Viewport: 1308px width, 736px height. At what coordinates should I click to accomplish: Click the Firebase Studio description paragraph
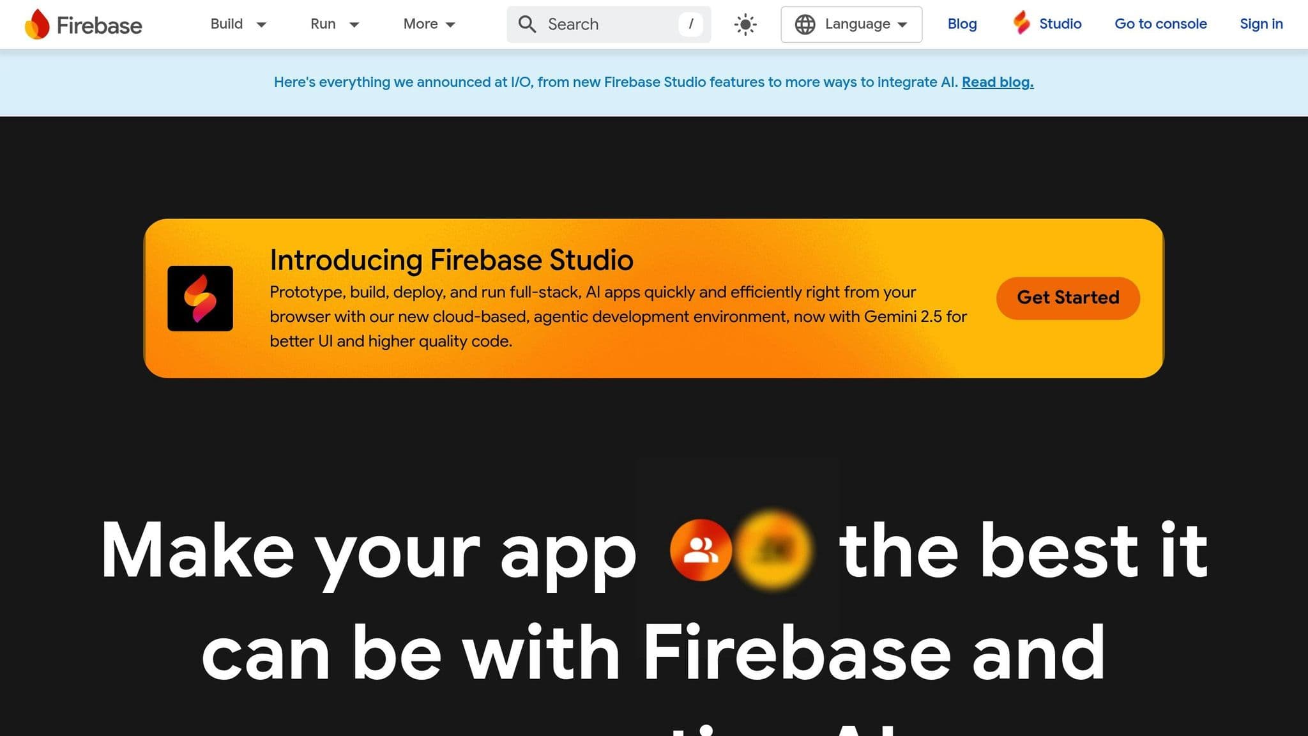coord(618,316)
